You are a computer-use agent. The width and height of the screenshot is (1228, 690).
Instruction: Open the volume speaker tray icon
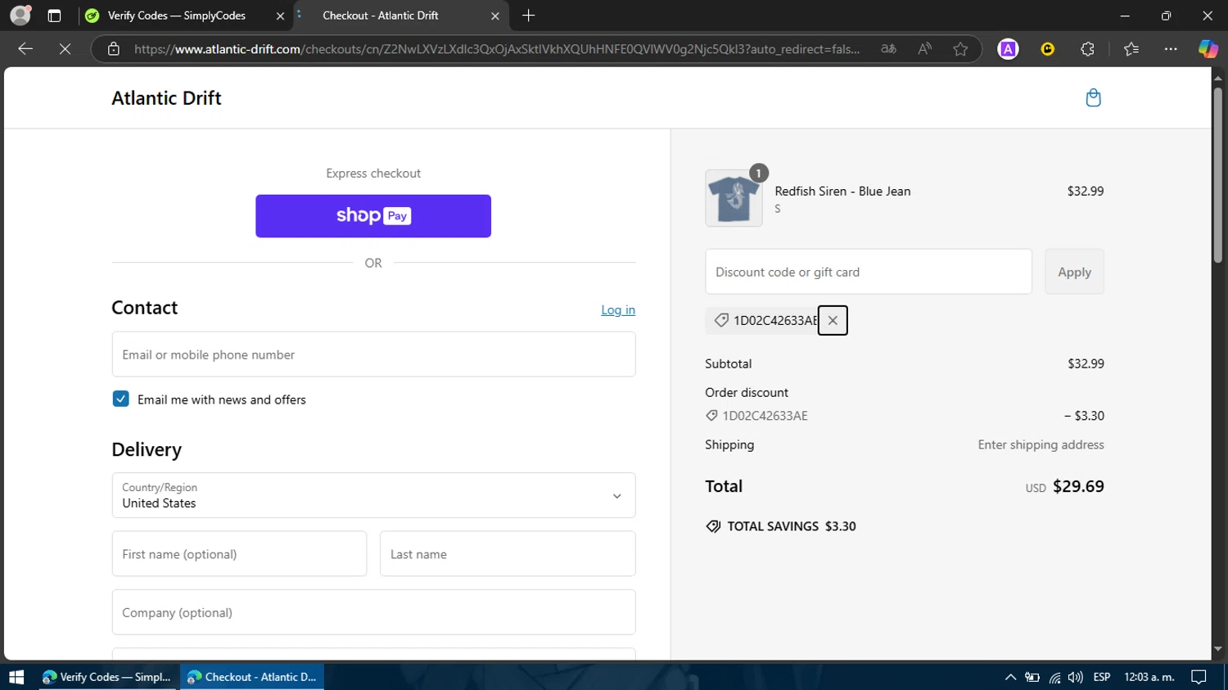click(1076, 677)
